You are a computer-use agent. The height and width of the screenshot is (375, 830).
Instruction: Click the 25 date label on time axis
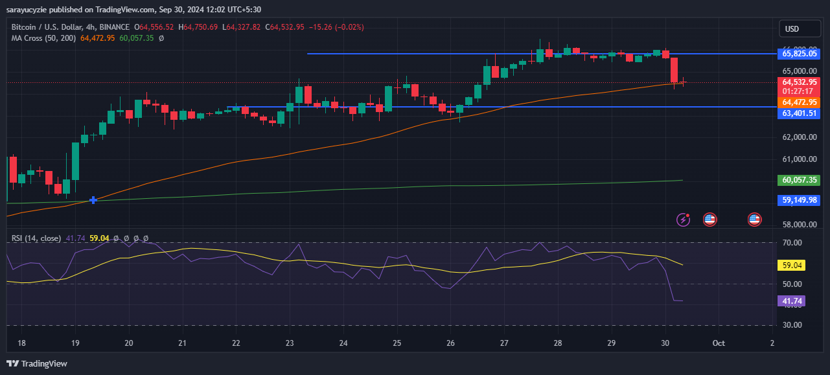pyautogui.click(x=397, y=343)
